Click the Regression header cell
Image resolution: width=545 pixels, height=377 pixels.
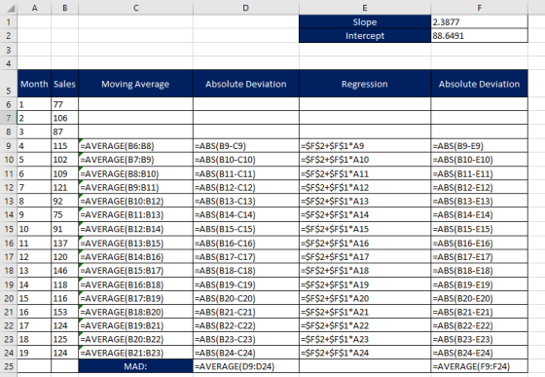pos(365,84)
